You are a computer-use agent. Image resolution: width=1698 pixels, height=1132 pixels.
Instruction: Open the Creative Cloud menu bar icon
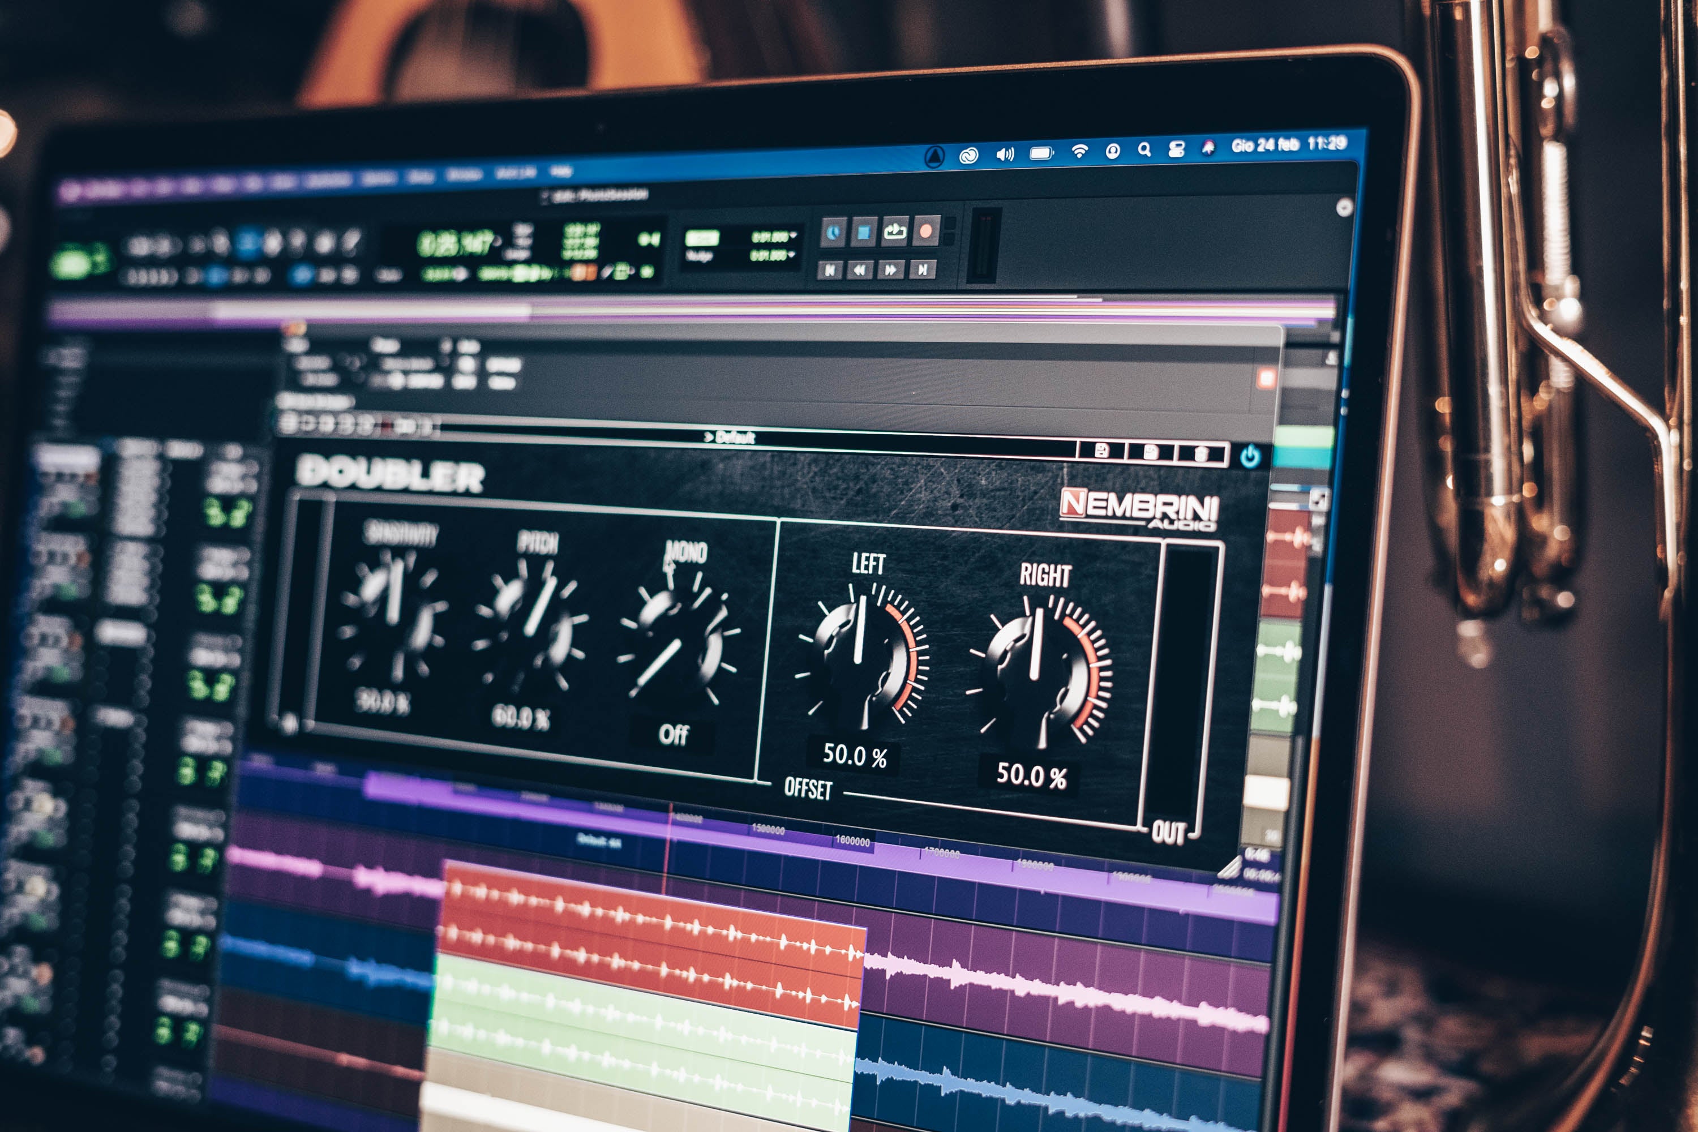(968, 155)
